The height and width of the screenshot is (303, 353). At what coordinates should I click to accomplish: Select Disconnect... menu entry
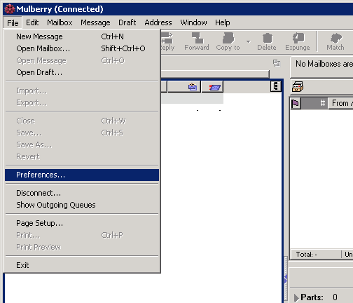(x=82, y=193)
